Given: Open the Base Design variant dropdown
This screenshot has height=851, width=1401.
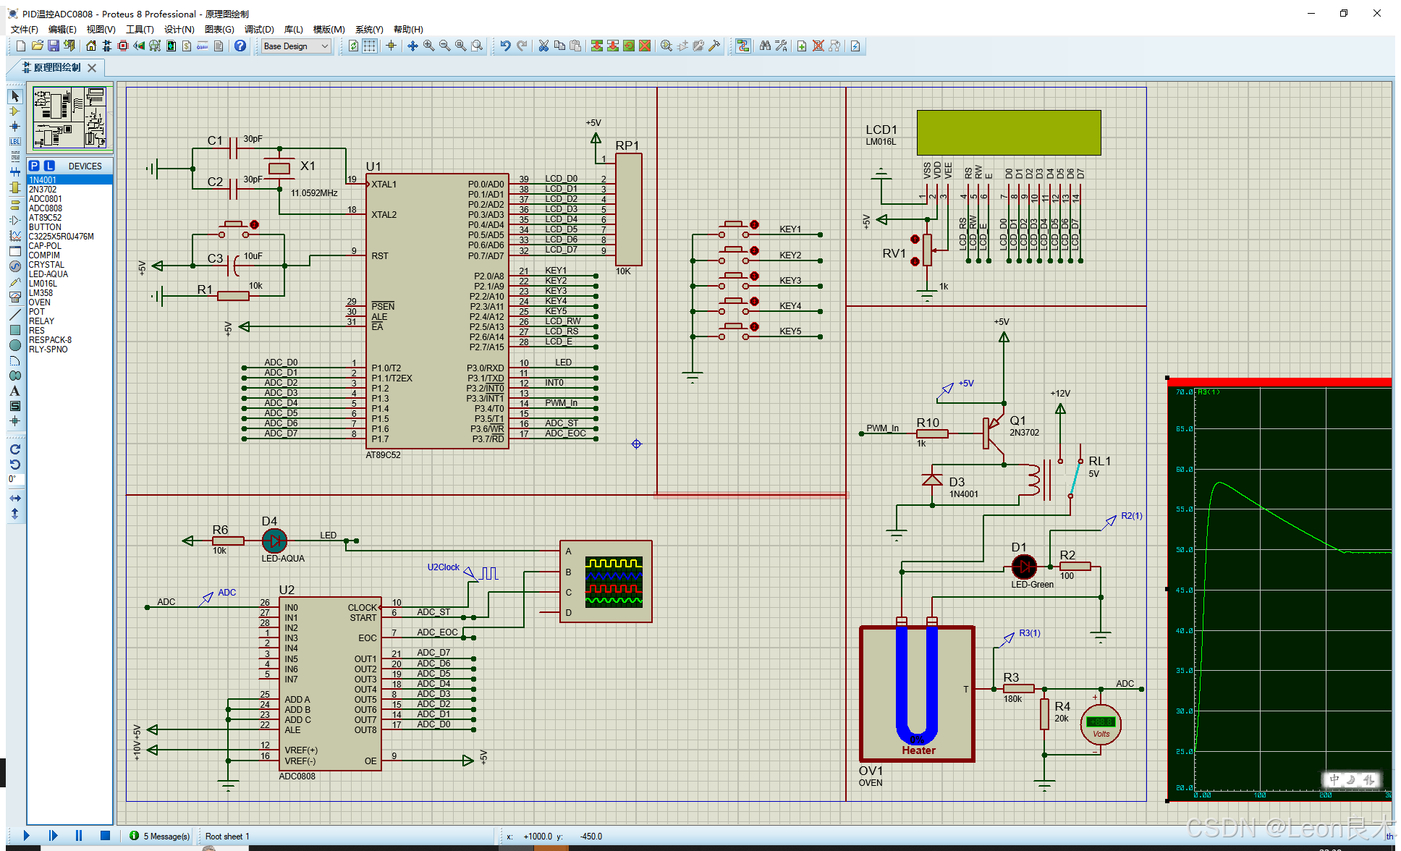Looking at the screenshot, I should coord(296,46).
